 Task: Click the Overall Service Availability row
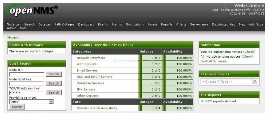pos(132,108)
